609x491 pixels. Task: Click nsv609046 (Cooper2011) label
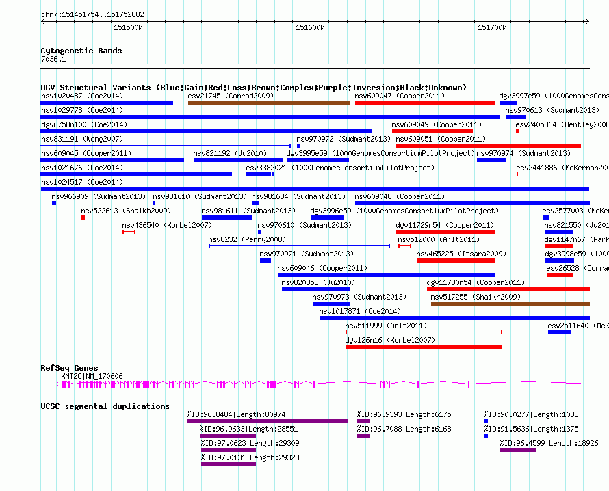tap(322, 268)
